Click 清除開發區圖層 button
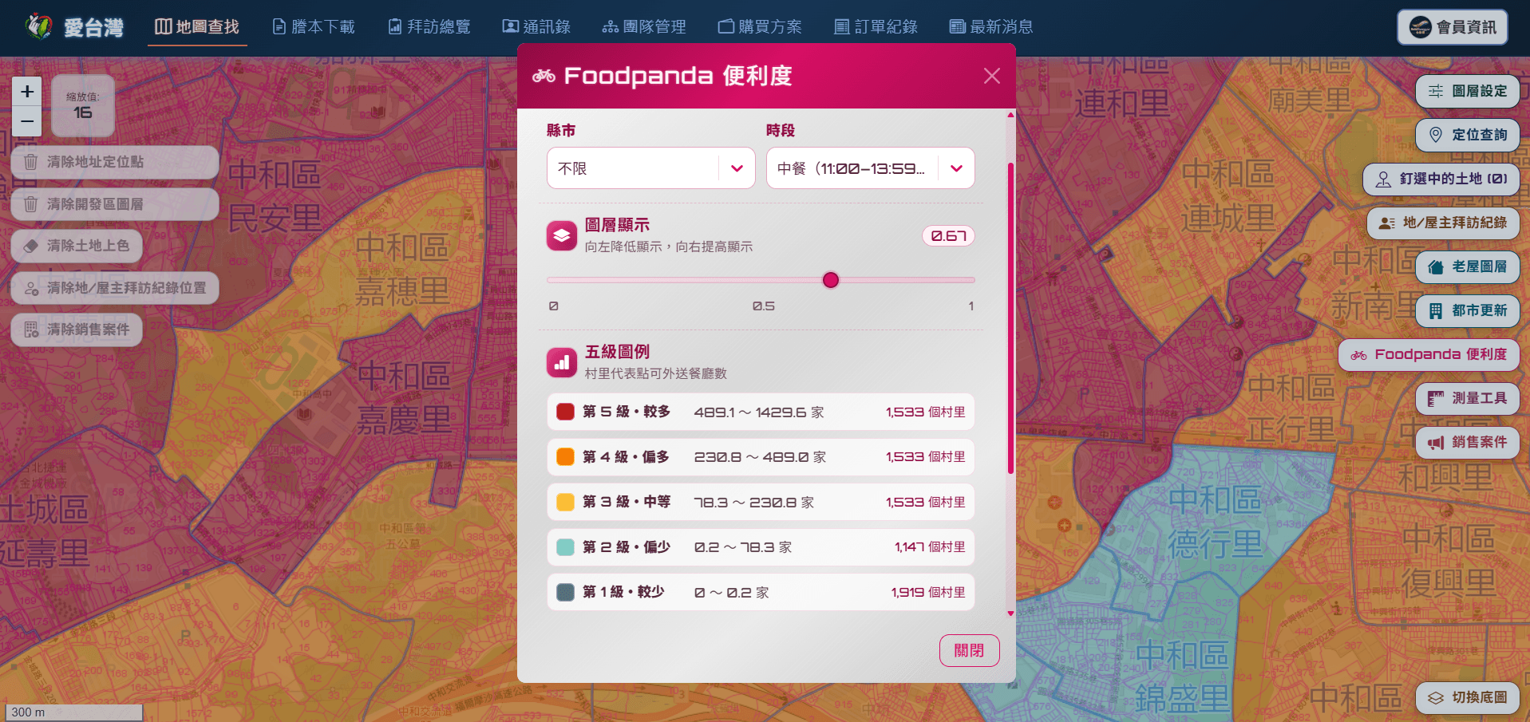1530x722 pixels. 115,204
